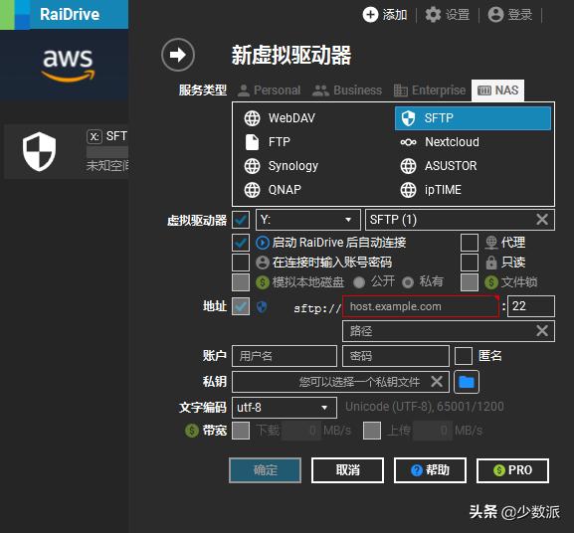Toggle the 下载 bandwidth limit checkbox
This screenshot has width=574, height=533.
point(241,431)
